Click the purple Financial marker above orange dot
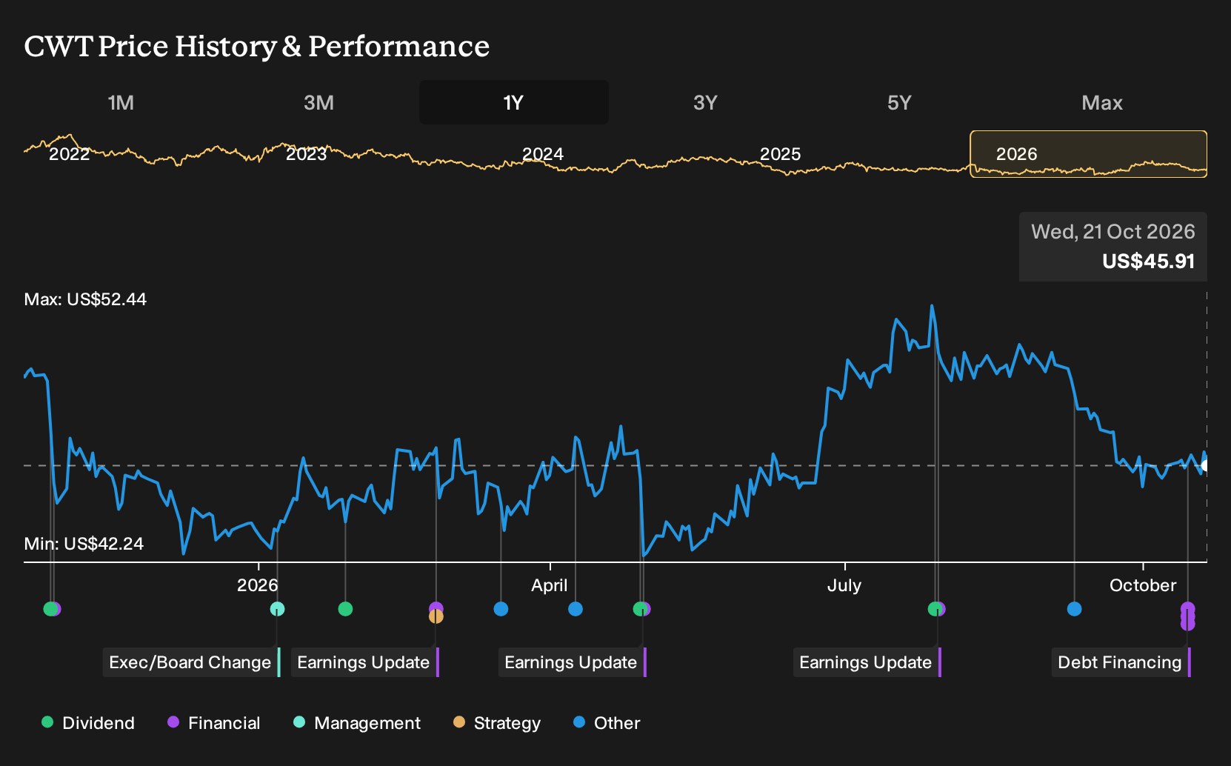Viewport: 1231px width, 766px height. point(436,607)
